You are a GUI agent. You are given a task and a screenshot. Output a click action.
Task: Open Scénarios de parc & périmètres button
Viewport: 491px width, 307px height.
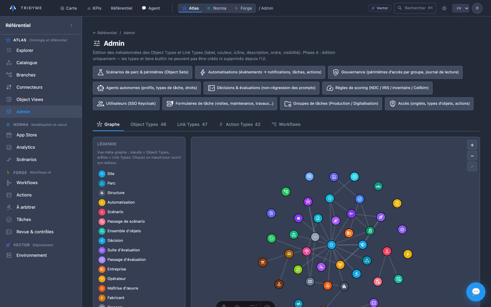pos(142,72)
